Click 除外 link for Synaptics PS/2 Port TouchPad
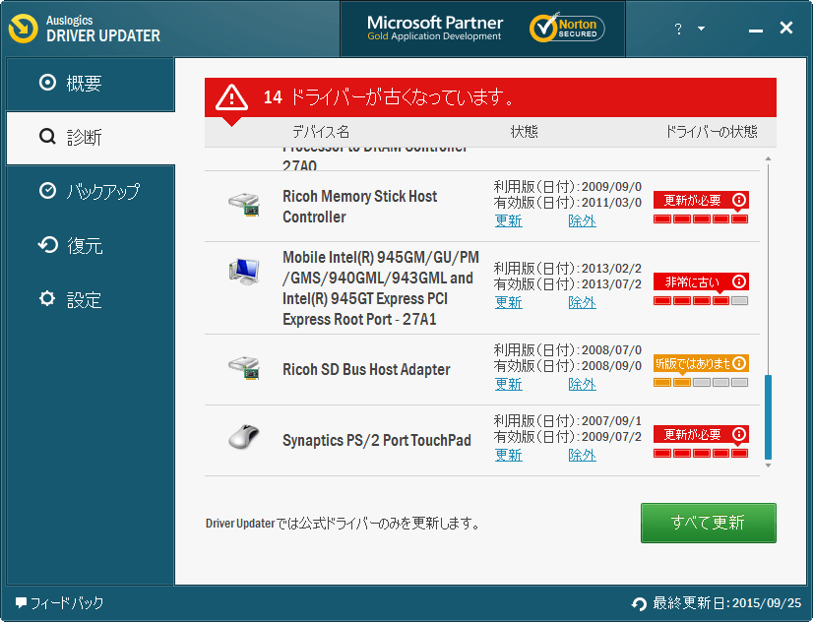 click(583, 455)
